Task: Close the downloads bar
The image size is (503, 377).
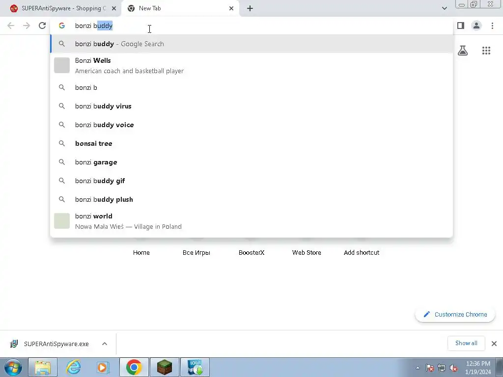Action: coord(494,344)
